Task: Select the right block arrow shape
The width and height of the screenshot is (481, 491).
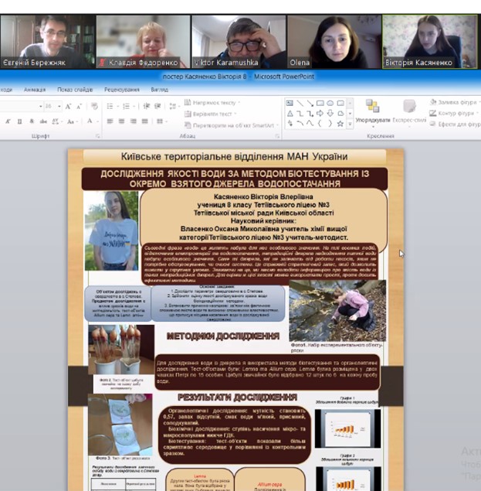Action: click(x=320, y=114)
